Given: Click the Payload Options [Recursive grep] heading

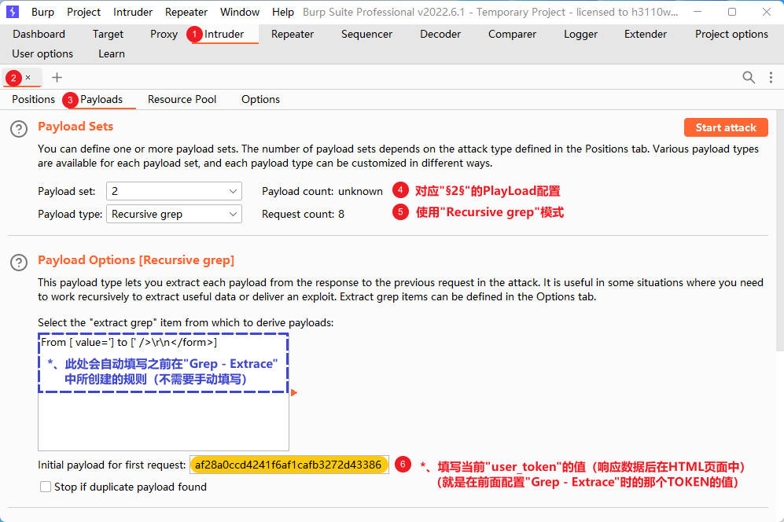Looking at the screenshot, I should tap(136, 260).
